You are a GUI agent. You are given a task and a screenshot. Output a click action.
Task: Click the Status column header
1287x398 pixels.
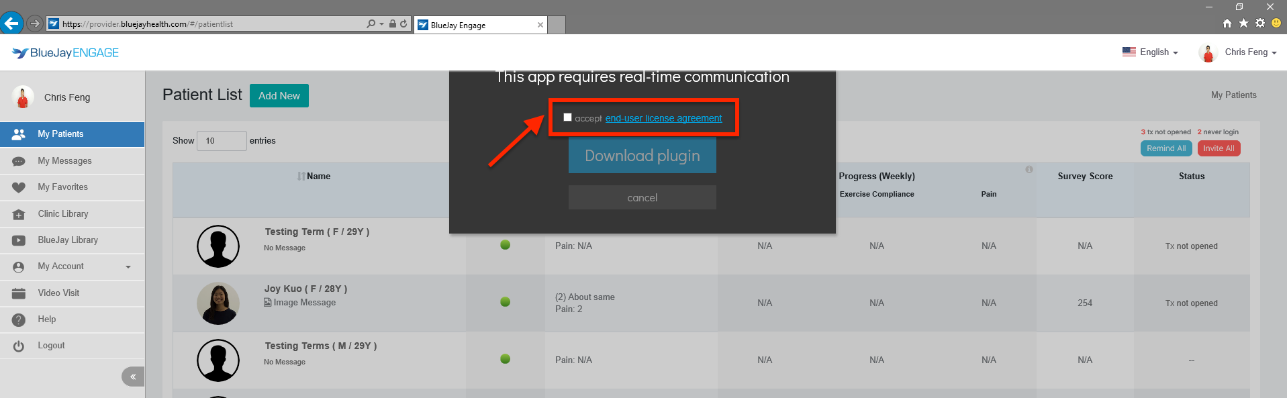pos(1192,177)
